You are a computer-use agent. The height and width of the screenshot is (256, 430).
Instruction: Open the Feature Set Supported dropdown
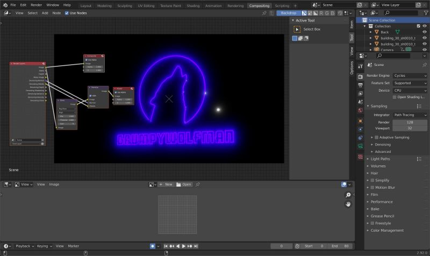pos(410,83)
